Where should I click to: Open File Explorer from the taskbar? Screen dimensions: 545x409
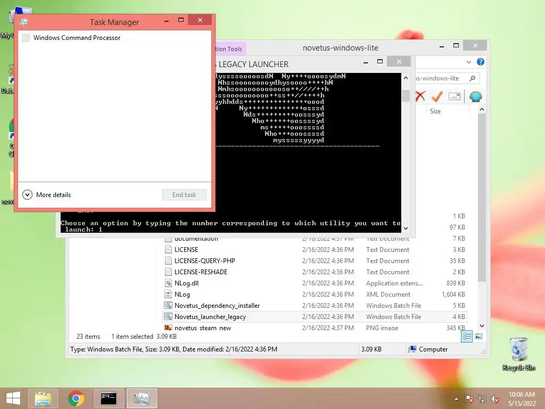pos(43,398)
